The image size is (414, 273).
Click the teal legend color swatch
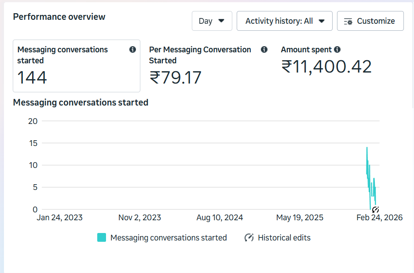102,238
